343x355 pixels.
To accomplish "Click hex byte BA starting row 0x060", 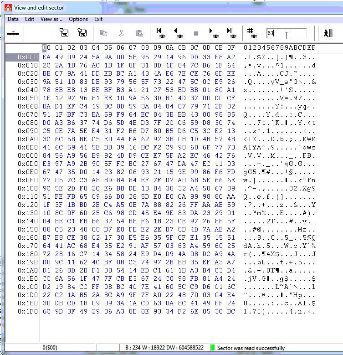I will point(46,106).
